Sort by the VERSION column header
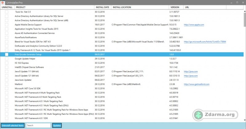This screenshot has height=129, width=246. coord(176,7)
